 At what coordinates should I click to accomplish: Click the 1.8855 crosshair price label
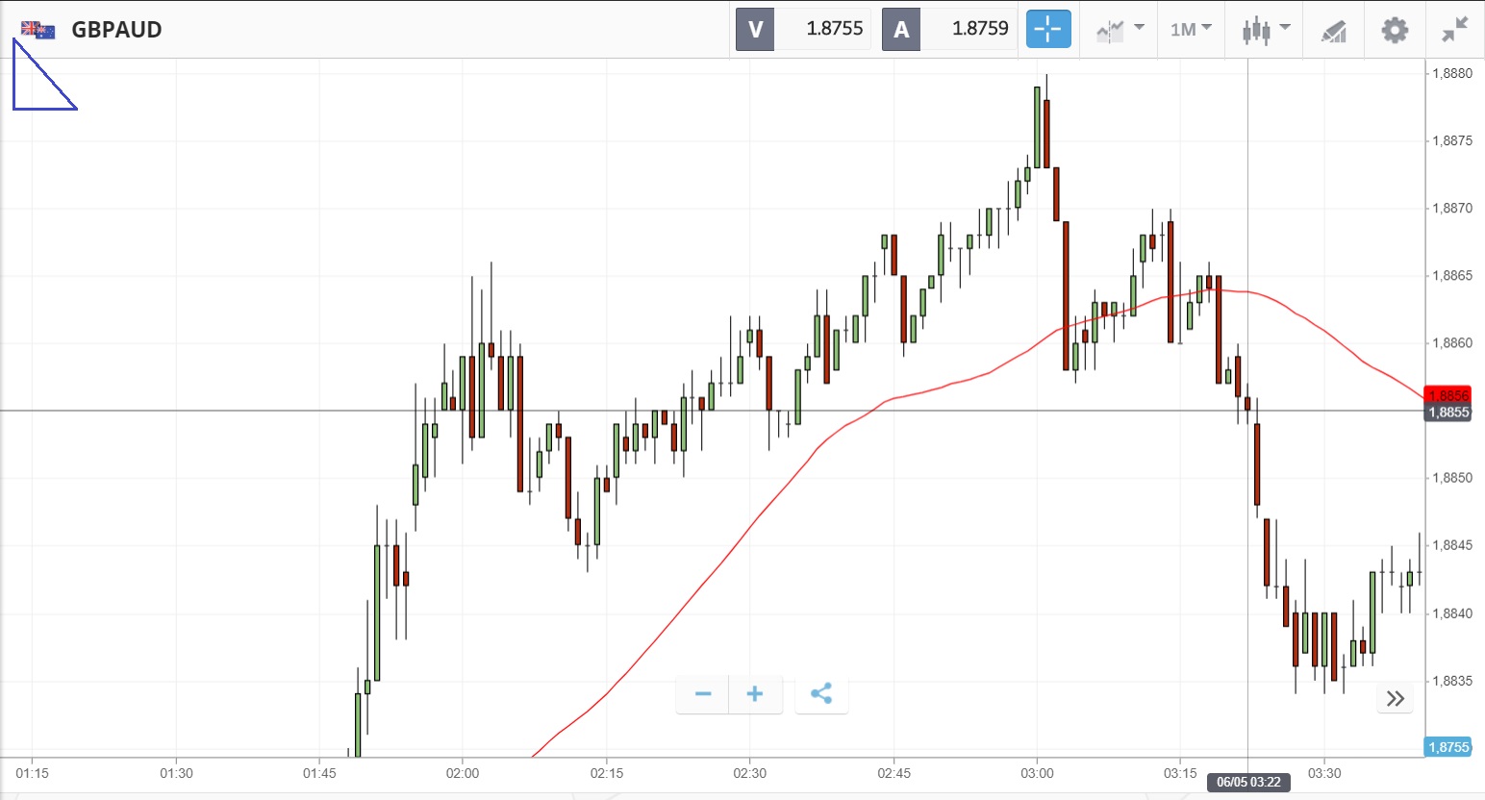(x=1447, y=412)
